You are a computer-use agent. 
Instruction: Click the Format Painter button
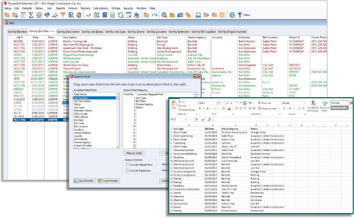(x=186, y=110)
